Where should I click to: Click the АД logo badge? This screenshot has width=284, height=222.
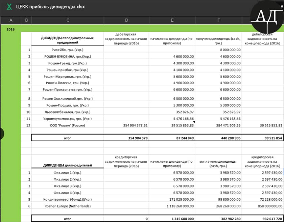coord(267,16)
